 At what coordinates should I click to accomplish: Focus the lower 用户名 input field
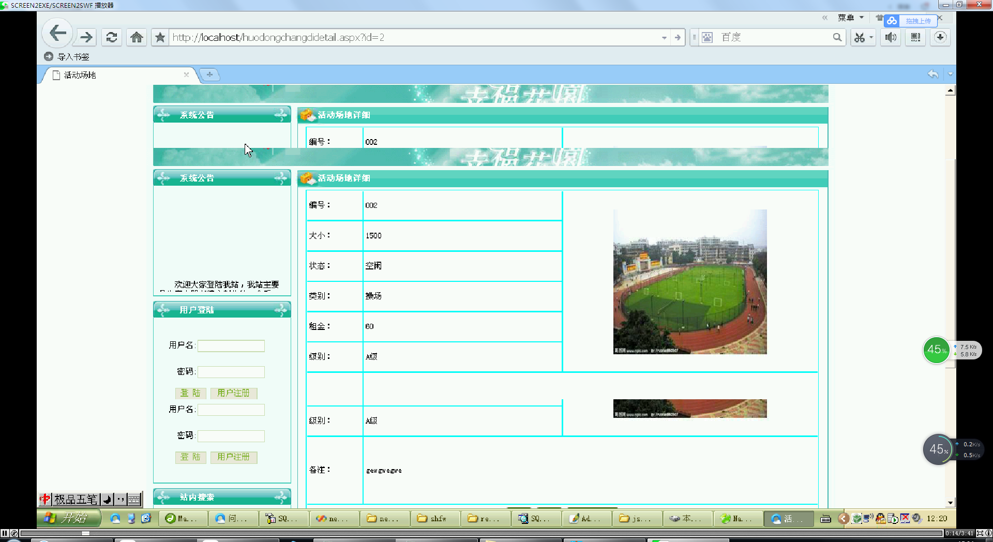pyautogui.click(x=231, y=410)
